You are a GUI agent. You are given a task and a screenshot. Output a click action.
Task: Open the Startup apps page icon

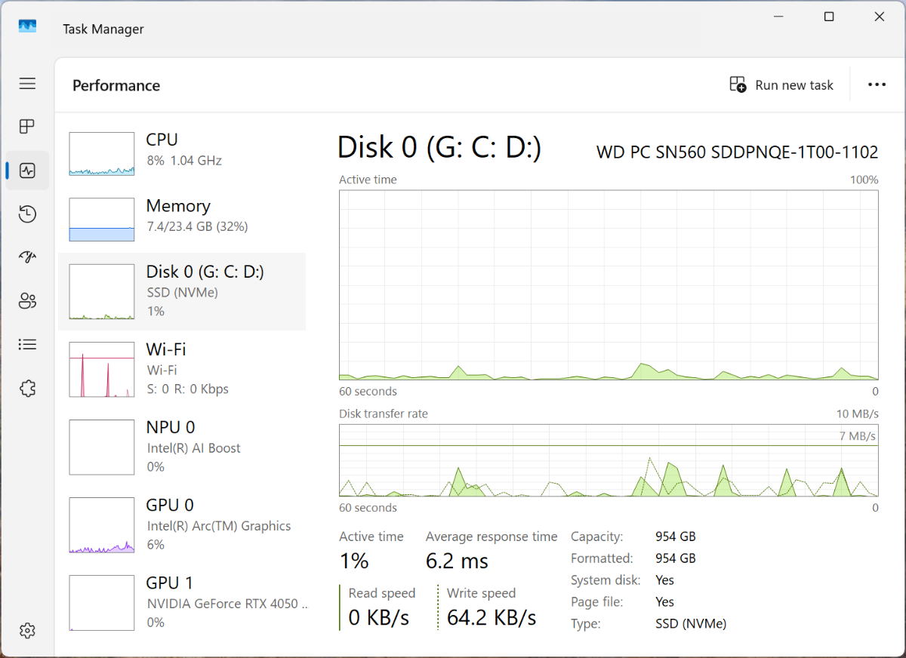[x=27, y=257]
